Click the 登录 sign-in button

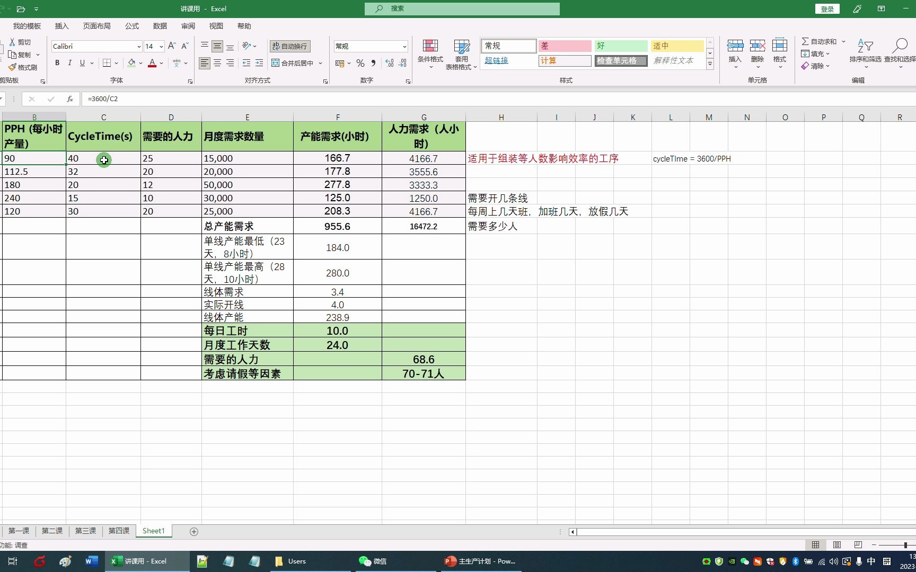tap(827, 9)
